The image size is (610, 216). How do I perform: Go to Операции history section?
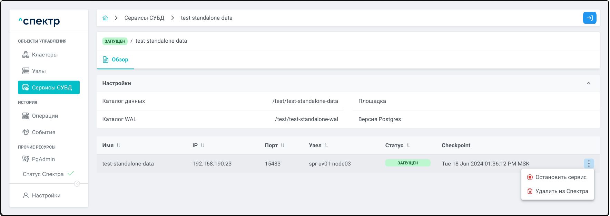click(x=45, y=116)
